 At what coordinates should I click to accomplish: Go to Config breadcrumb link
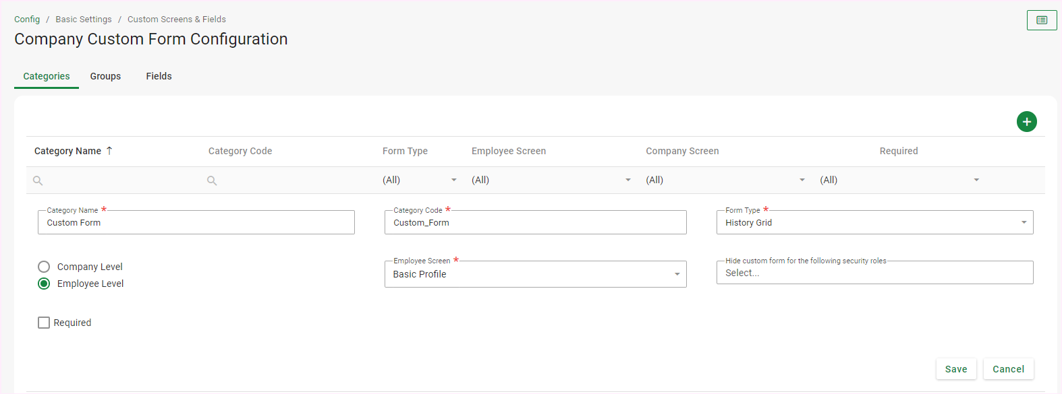(x=27, y=20)
